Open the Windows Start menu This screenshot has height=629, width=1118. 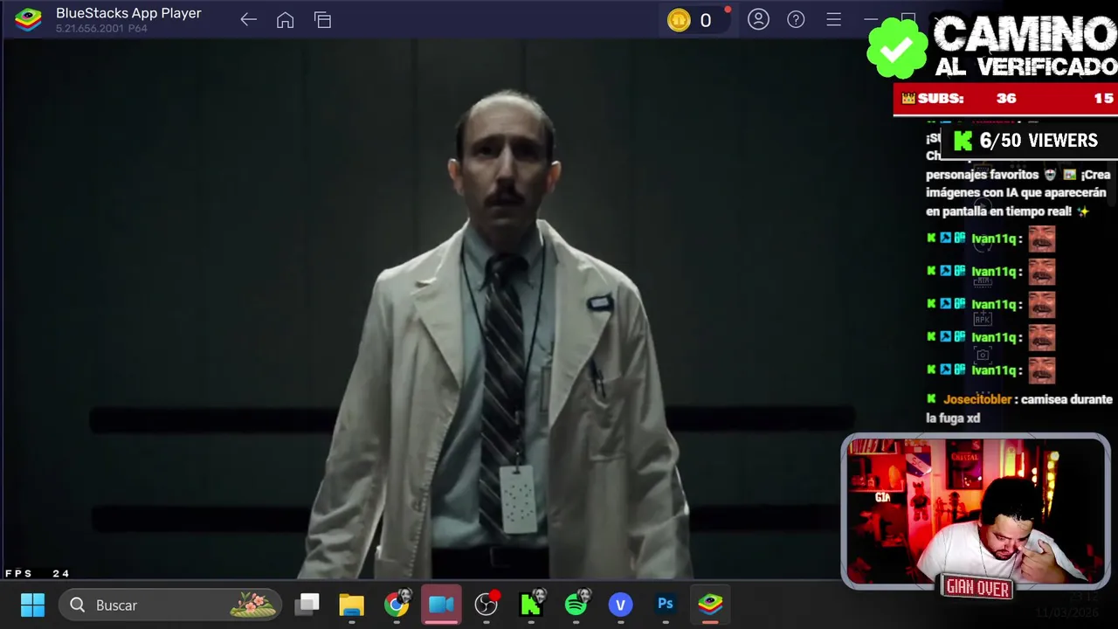[x=32, y=605]
